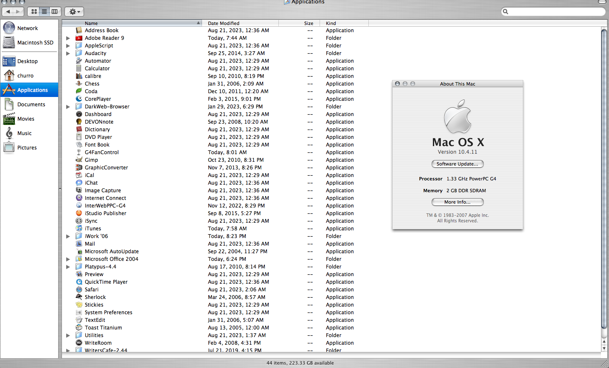Select the Calculator app icon

click(x=79, y=68)
